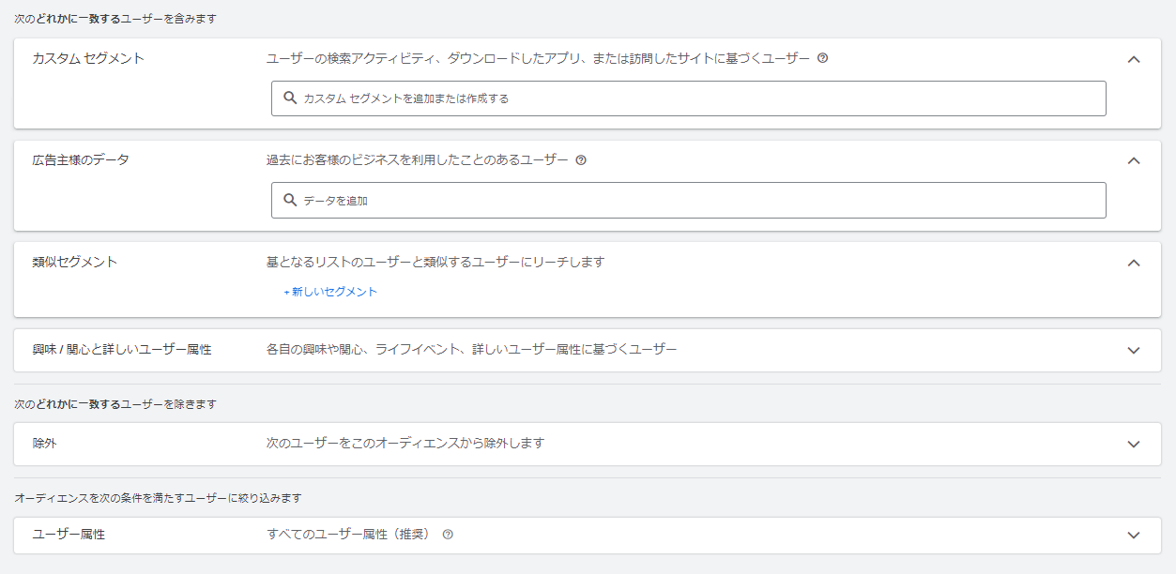Screen dimensions: 1176x574
Task: Focus the データを追加 search field
Action: (695, 200)
